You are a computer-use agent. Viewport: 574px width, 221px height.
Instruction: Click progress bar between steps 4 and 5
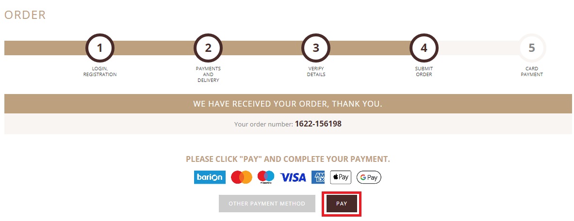[478, 48]
